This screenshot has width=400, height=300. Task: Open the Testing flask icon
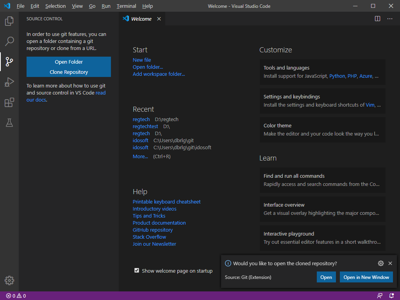click(x=9, y=123)
